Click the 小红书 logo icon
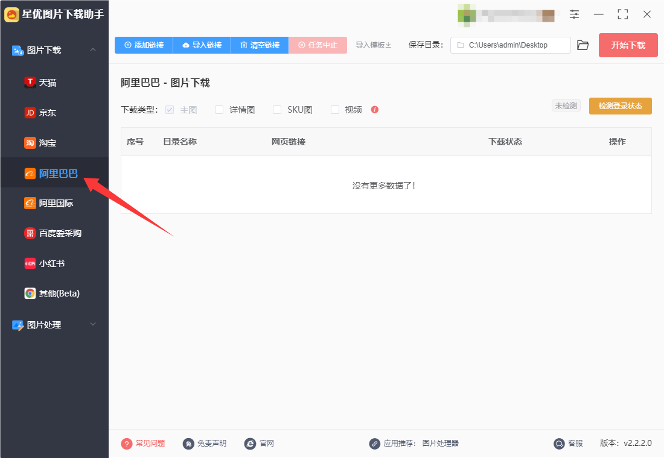 (30, 263)
